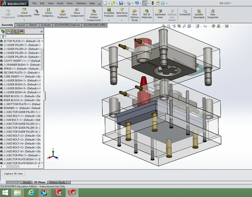Select the Mate tool
The height and width of the screenshot is (197, 252).
point(36,13)
